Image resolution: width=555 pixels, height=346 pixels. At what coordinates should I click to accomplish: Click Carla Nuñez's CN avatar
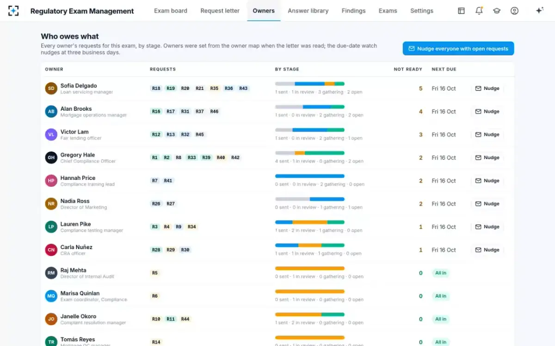pyautogui.click(x=51, y=250)
